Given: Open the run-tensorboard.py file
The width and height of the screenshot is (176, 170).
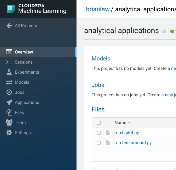Looking at the screenshot, I should click(133, 143).
